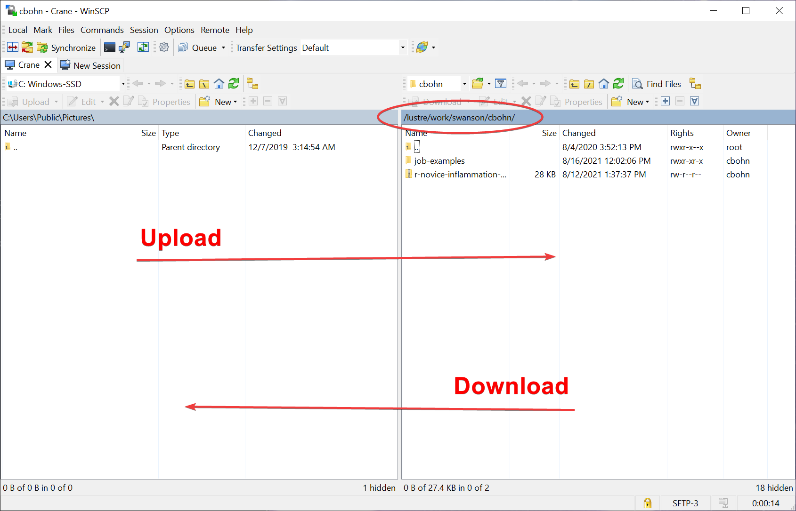Open the terminal console icon in toolbar

click(x=110, y=48)
